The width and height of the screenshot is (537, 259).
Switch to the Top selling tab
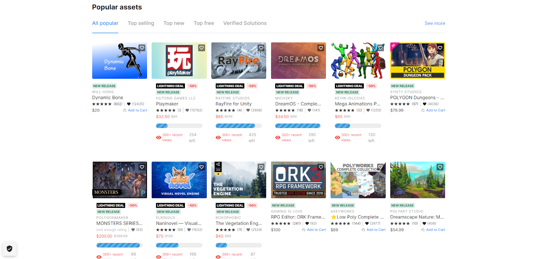pyautogui.click(x=141, y=23)
